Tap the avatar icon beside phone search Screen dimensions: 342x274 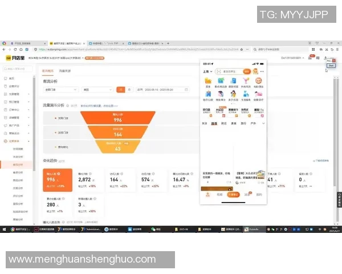tap(255, 71)
